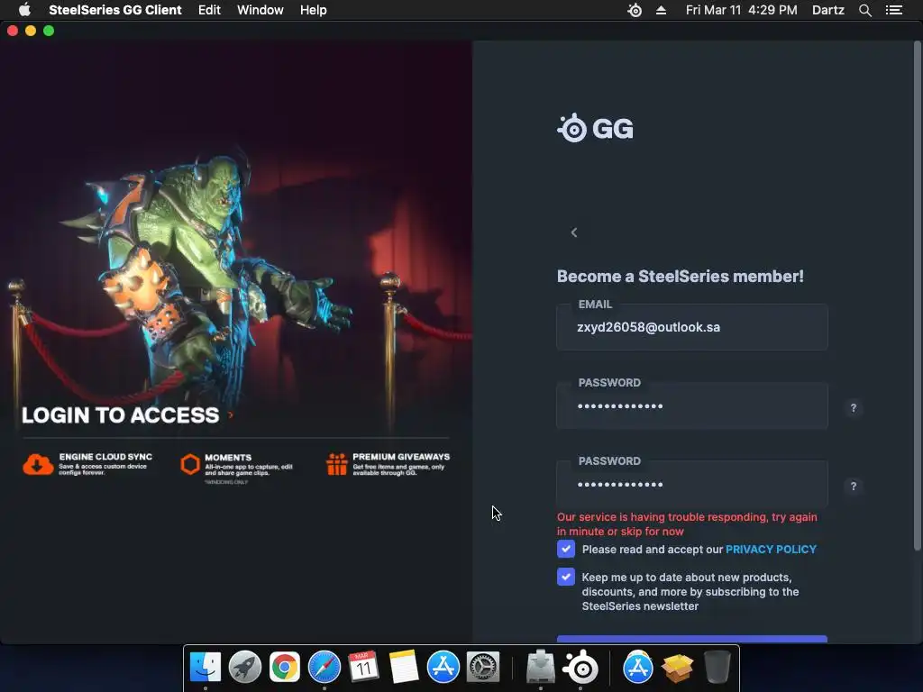Click the eject icon in menu bar
Image resolution: width=923 pixels, height=692 pixels.
click(x=661, y=10)
